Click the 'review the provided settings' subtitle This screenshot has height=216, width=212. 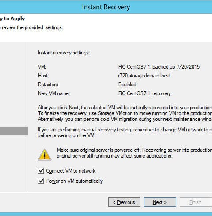[x=31, y=27]
